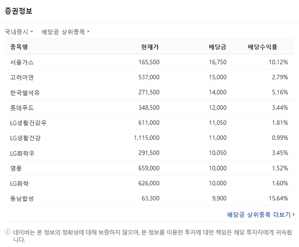This screenshot has height=247, width=299.
Task: Click price 537,000 for 고려아연
Action: pyautogui.click(x=149, y=77)
